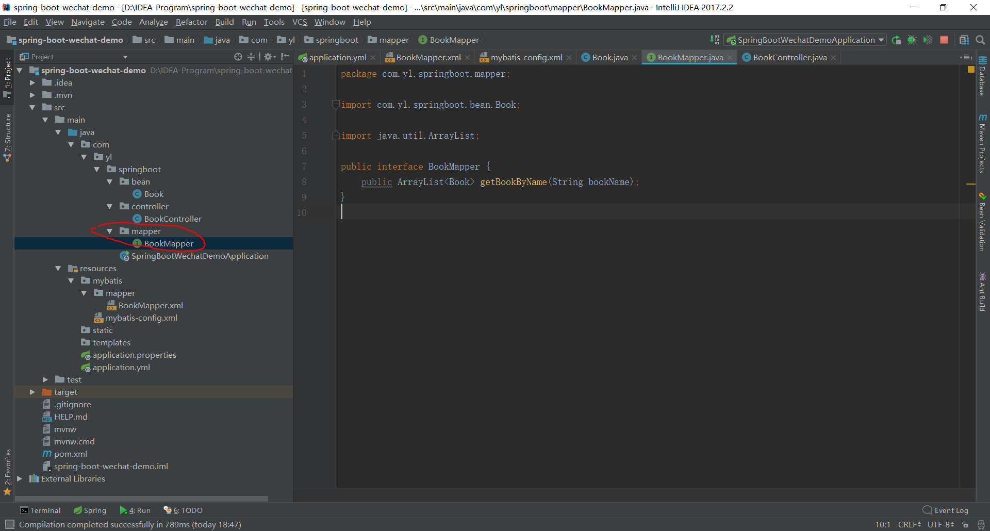The width and height of the screenshot is (990, 531).
Task: Collapse the resources folder
Action: 58,268
